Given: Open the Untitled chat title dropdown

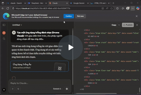Looking at the screenshot, I should pyautogui.click(x=17, y=25).
